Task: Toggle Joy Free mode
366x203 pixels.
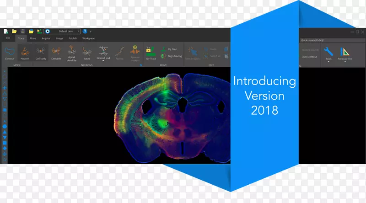Action: (x=169, y=49)
